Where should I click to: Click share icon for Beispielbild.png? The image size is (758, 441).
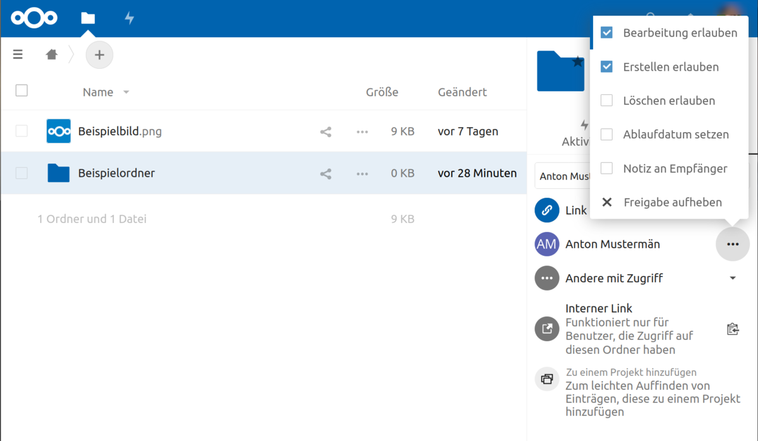pyautogui.click(x=326, y=132)
